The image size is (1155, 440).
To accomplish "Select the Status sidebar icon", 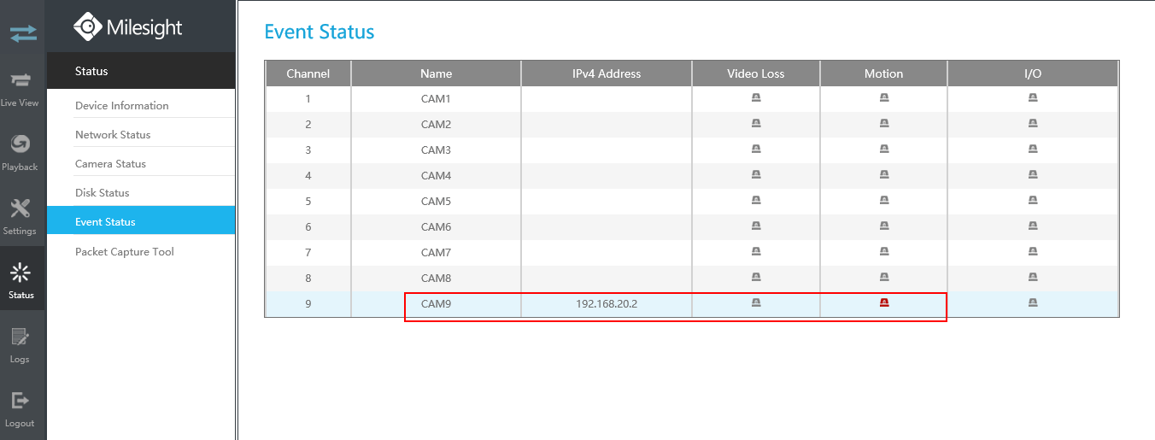I will pos(21,273).
